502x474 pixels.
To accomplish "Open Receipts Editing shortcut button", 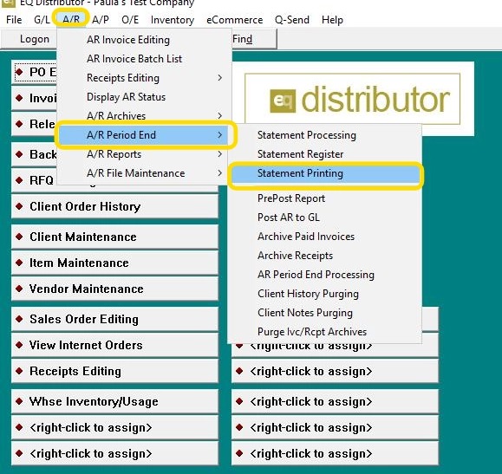I will coord(114,371).
